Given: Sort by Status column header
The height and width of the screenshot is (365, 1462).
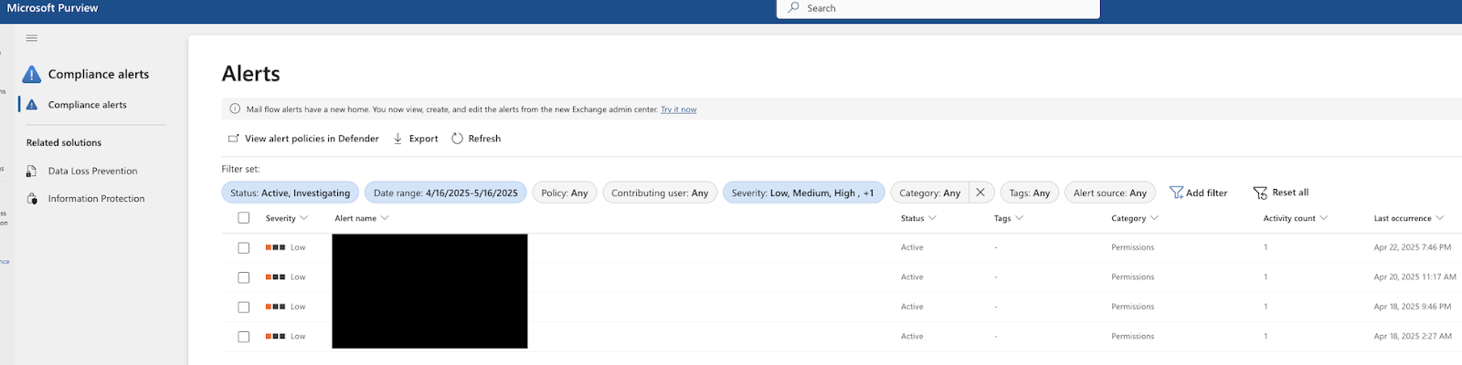Looking at the screenshot, I should coord(918,219).
